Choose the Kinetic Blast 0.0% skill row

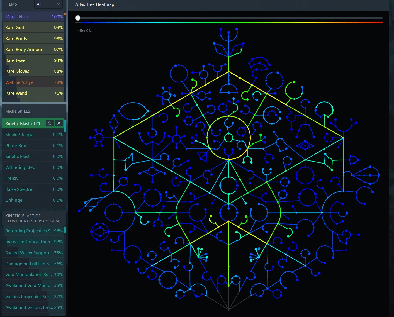click(x=33, y=156)
